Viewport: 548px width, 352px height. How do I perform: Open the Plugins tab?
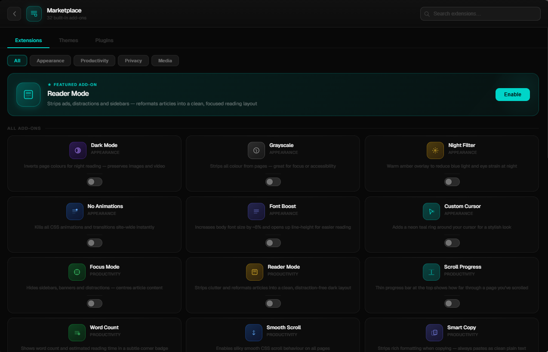coord(104,40)
